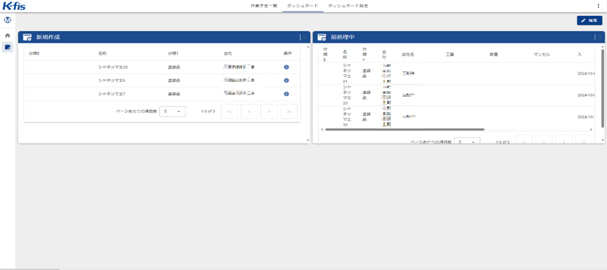Screen dimensions: 607x270
Task: Sort by 名称 column header in 新規作成
Action: coord(102,53)
